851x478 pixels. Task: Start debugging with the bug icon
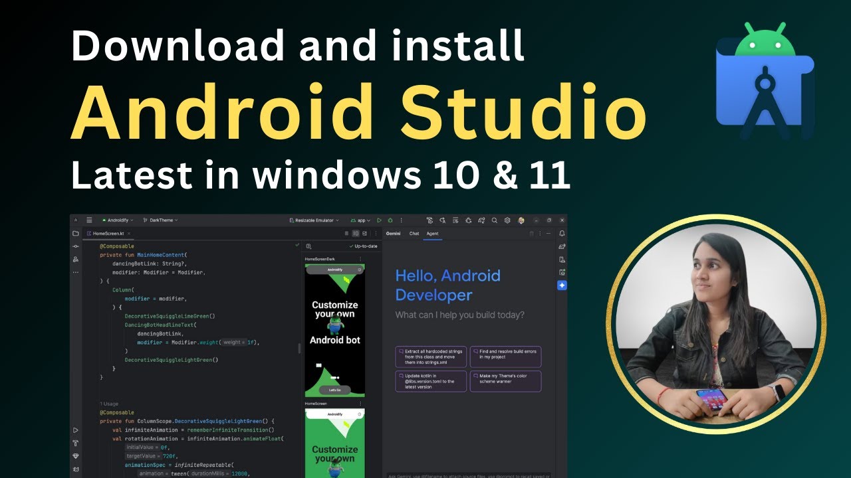coord(390,220)
